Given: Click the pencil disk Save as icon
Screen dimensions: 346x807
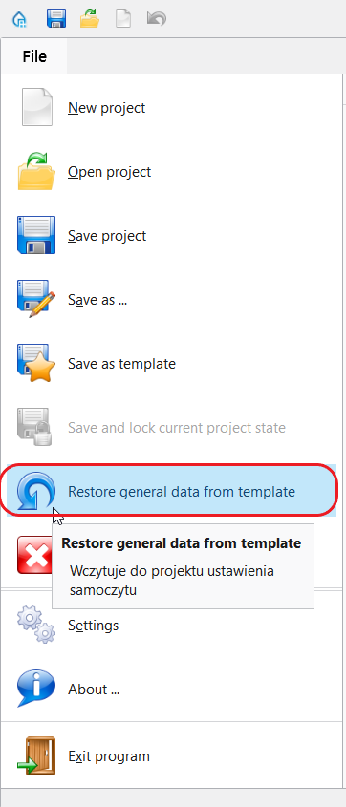Looking at the screenshot, I should coord(36,299).
